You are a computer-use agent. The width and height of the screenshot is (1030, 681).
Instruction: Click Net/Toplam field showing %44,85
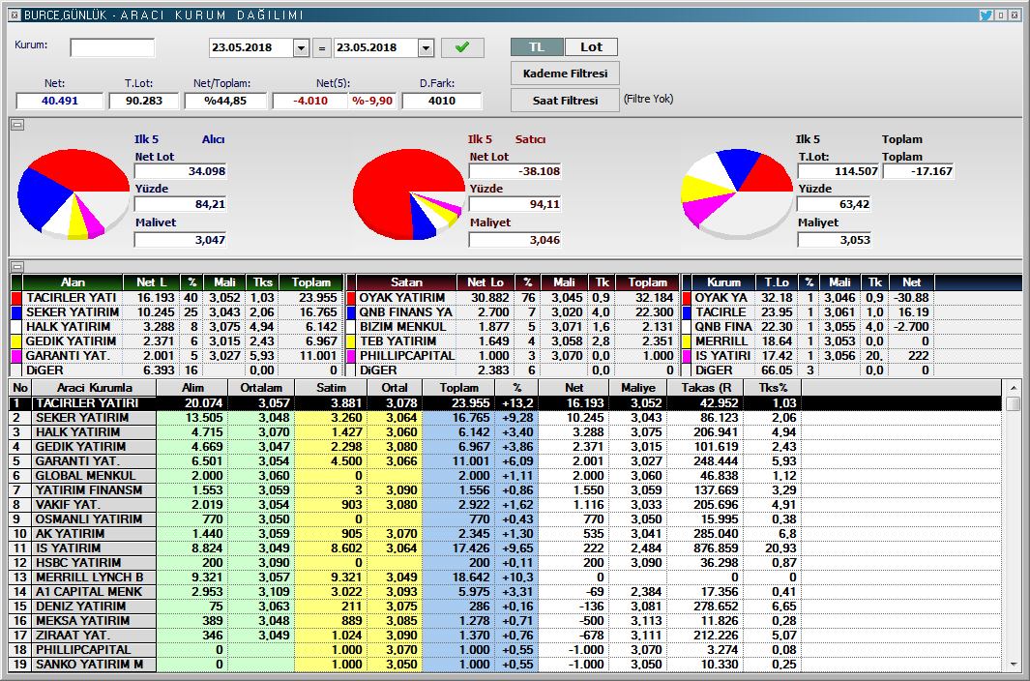pos(225,101)
